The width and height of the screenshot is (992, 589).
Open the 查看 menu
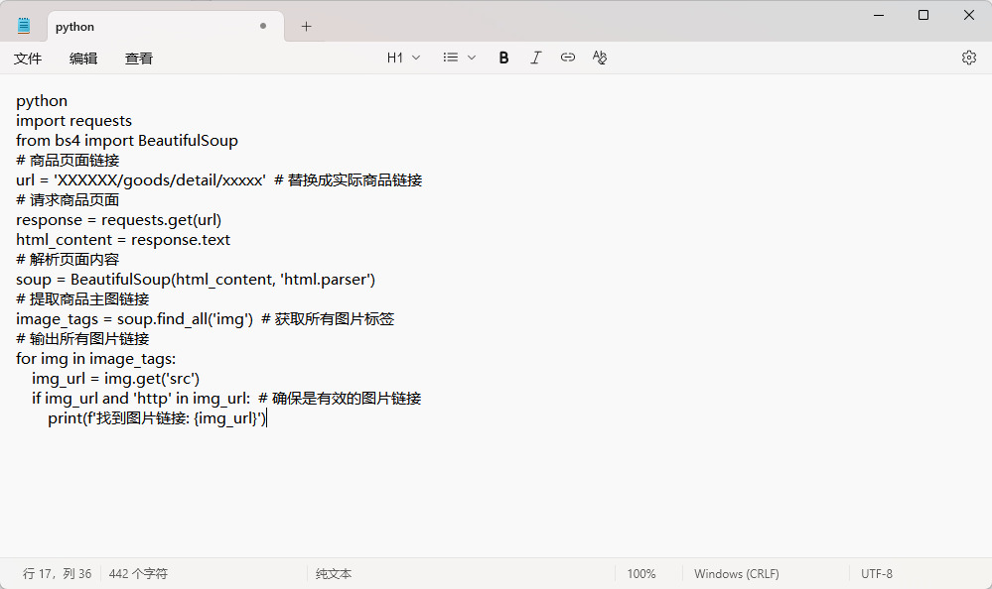[139, 59]
